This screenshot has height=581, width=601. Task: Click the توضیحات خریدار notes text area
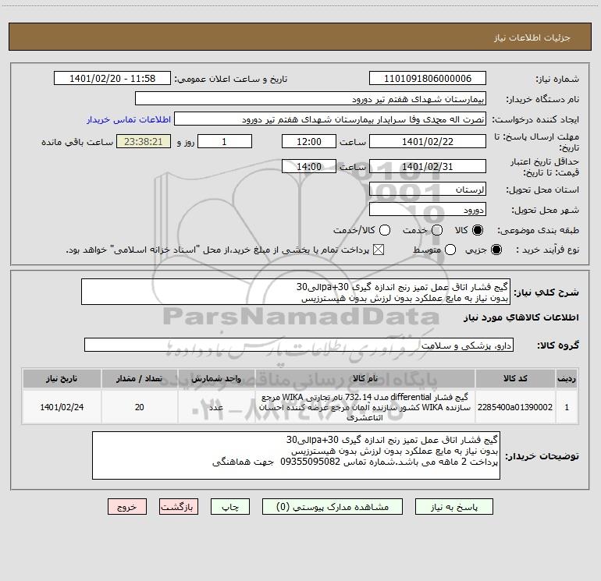[296, 455]
